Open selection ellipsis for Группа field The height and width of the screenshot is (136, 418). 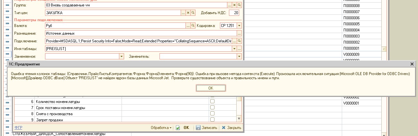tap(230, 5)
